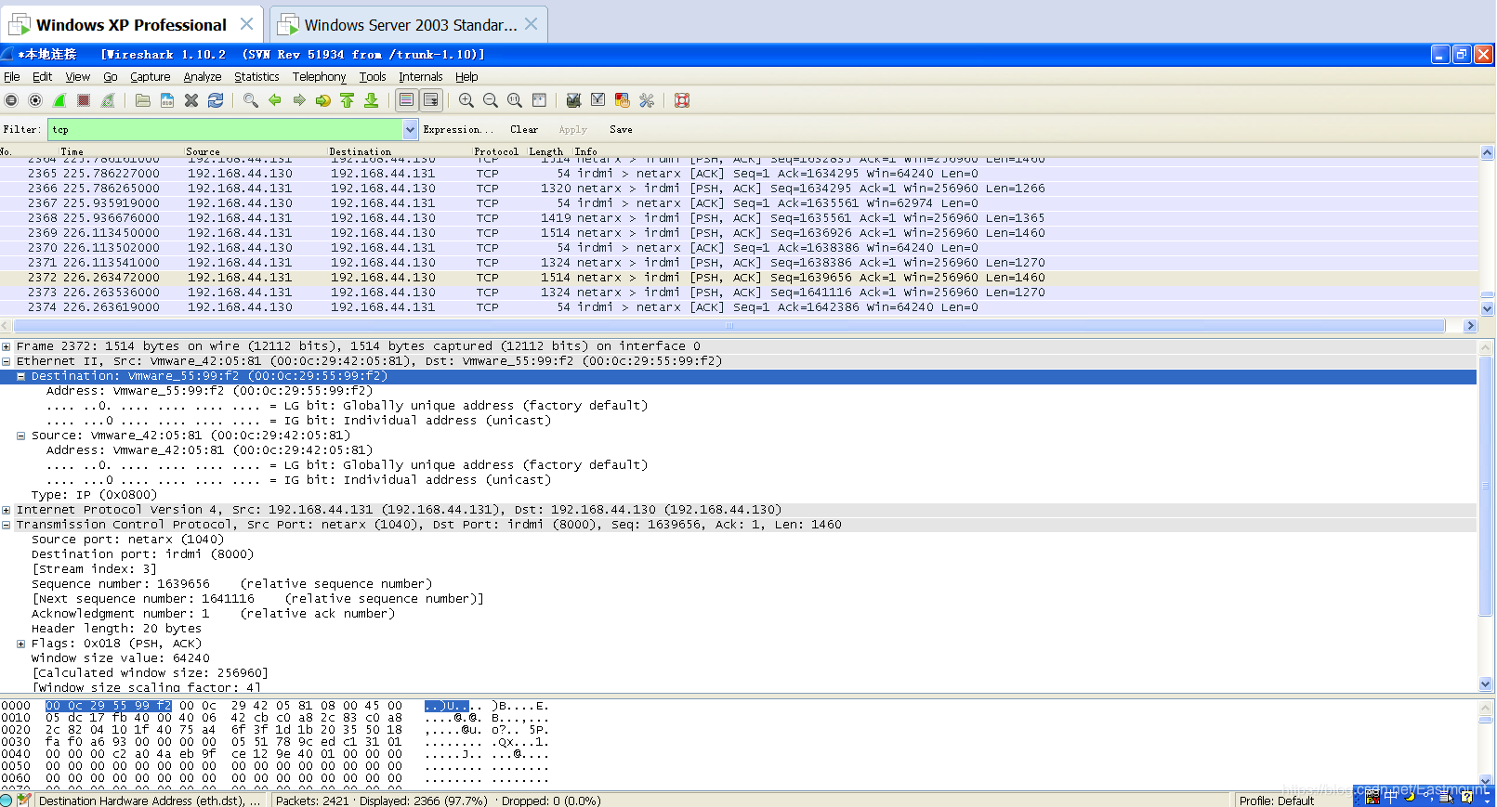Find a packet (magnifier icon)
This screenshot has height=807, width=1497.
point(250,100)
